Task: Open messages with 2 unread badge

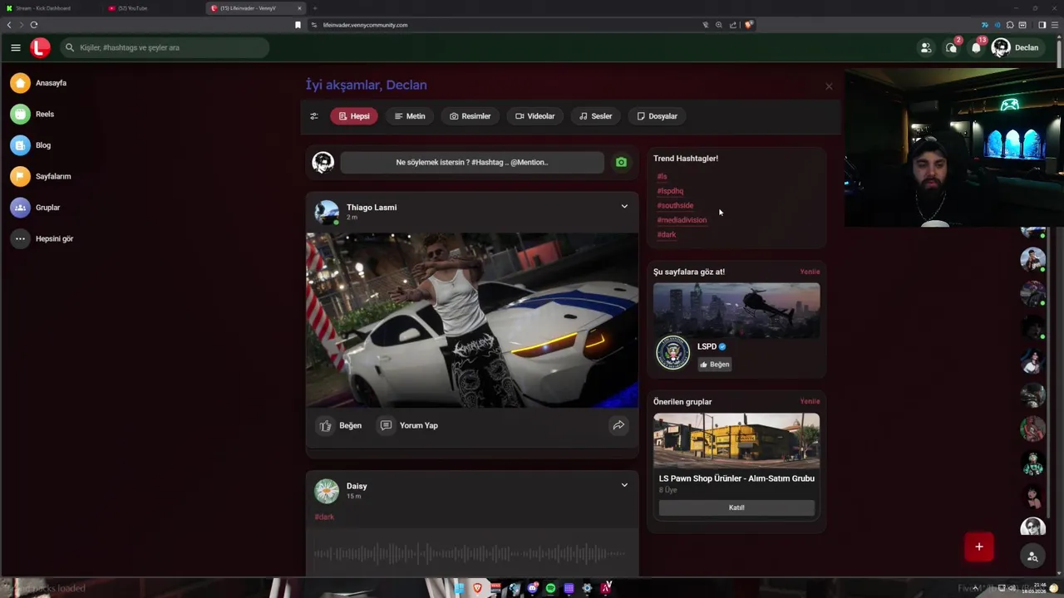Action: (x=951, y=47)
